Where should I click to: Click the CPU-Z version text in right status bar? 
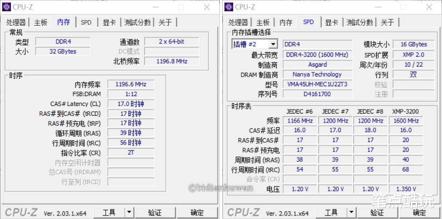pyautogui.click(x=288, y=213)
